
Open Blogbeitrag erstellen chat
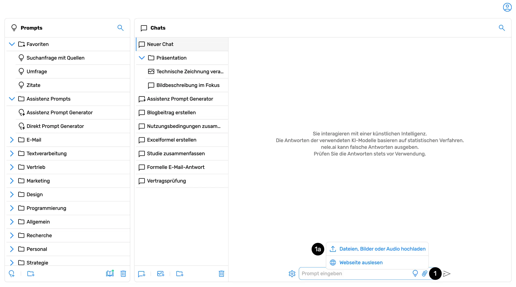[182, 113]
